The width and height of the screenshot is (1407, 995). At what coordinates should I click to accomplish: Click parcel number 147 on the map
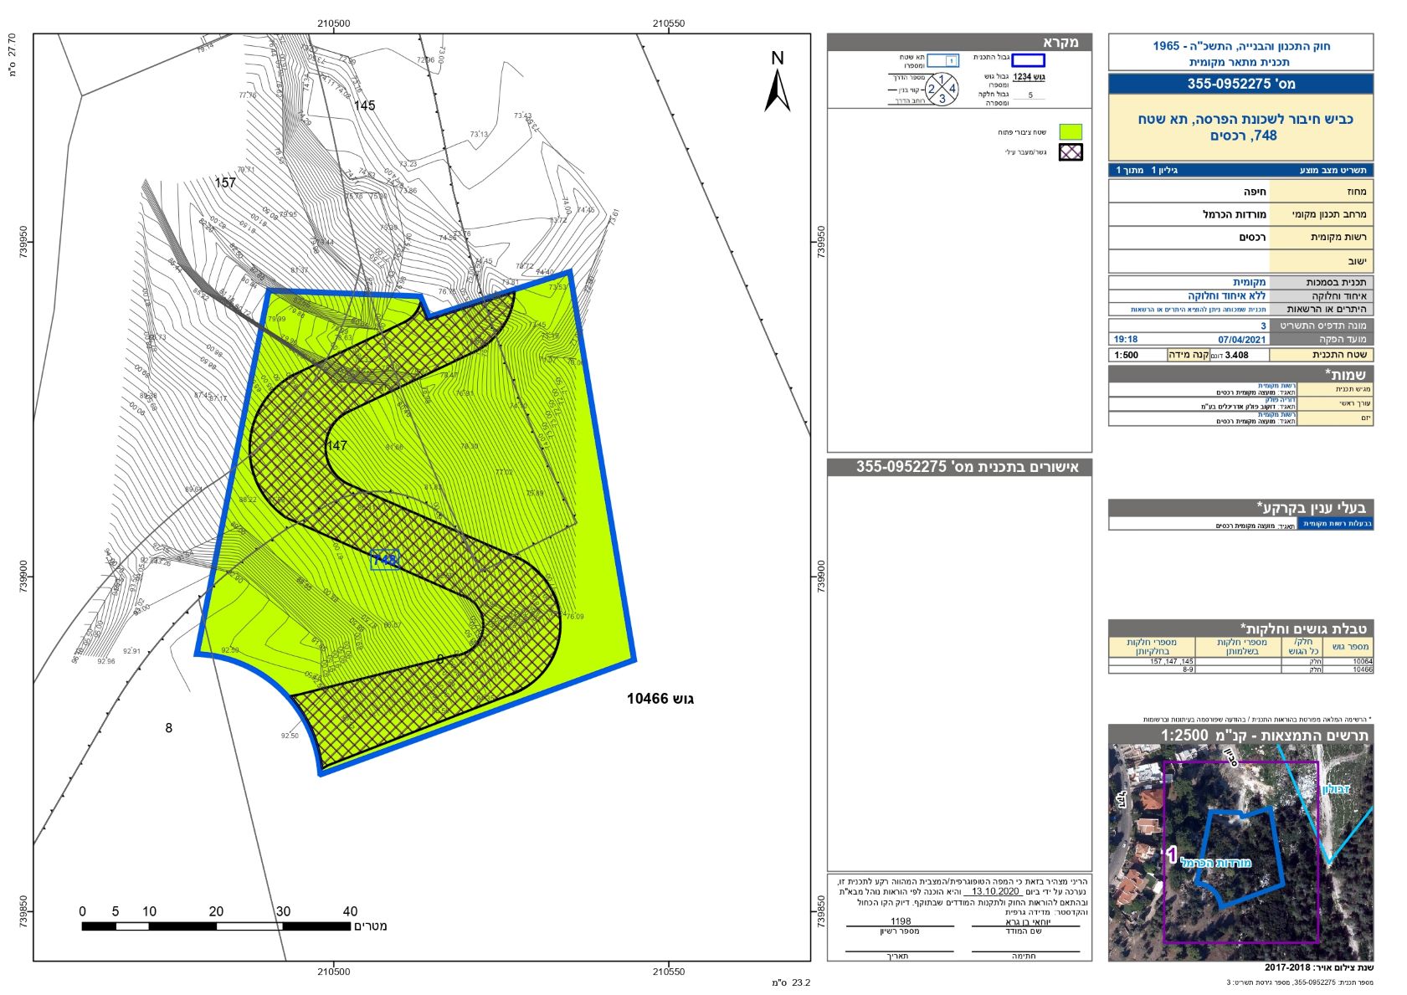pos(337,445)
